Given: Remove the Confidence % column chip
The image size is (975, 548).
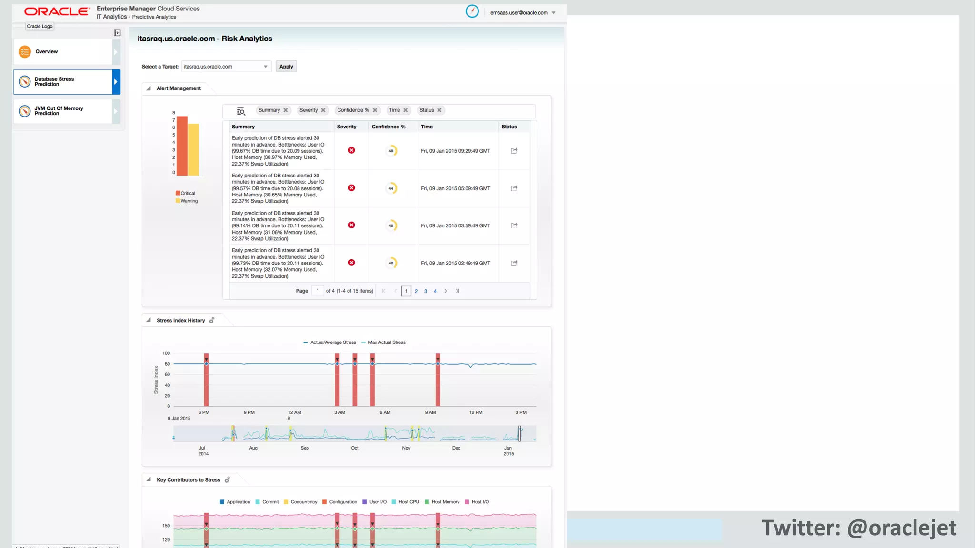Looking at the screenshot, I should [x=375, y=110].
